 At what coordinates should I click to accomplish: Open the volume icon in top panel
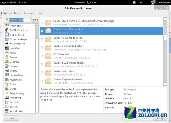pyautogui.click(x=141, y=2)
